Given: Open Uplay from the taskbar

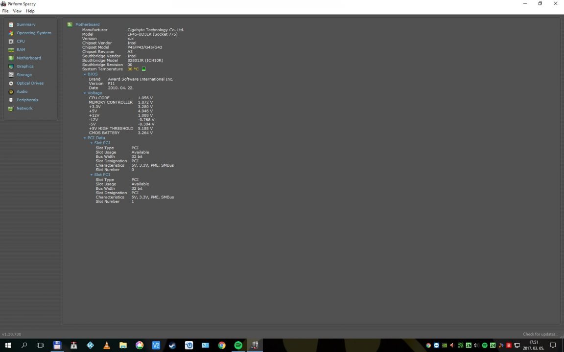Looking at the screenshot, I should pos(189,345).
